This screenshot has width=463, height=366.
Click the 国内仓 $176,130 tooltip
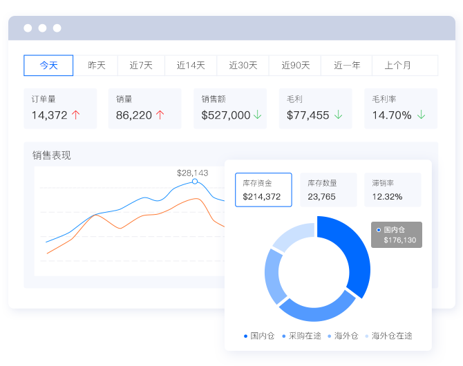397,235
